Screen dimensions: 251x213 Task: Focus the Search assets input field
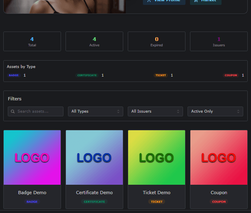click(x=36, y=111)
